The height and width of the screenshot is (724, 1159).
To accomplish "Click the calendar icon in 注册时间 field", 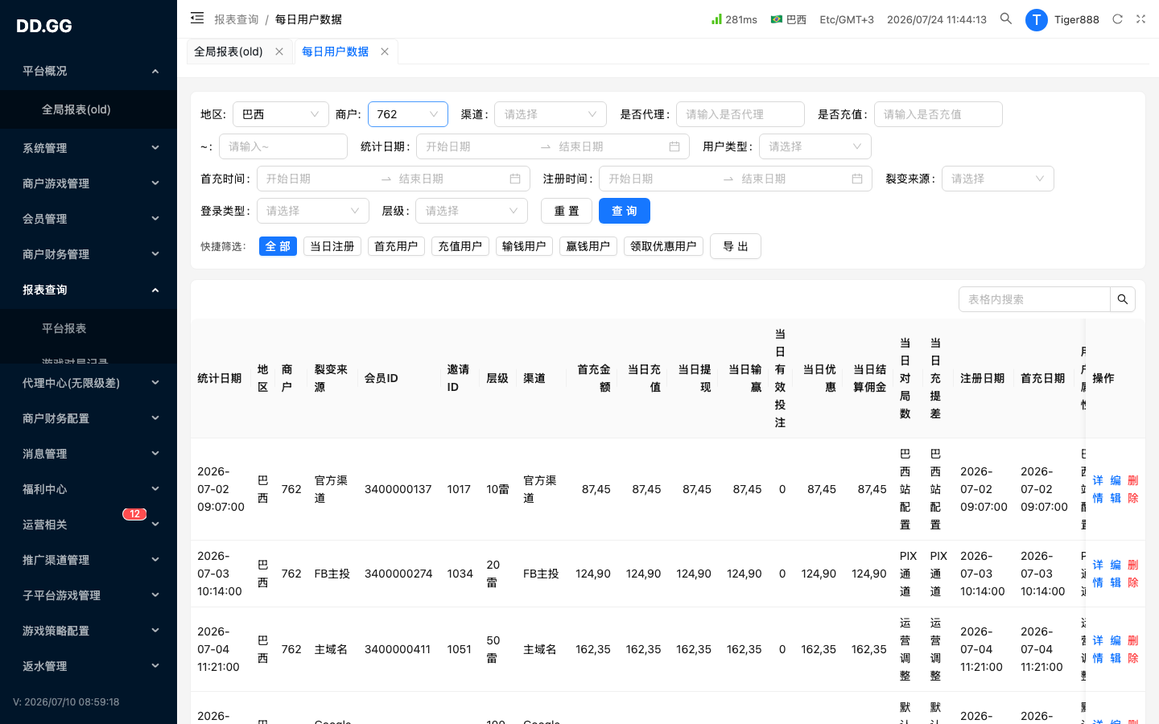I will pos(857,179).
